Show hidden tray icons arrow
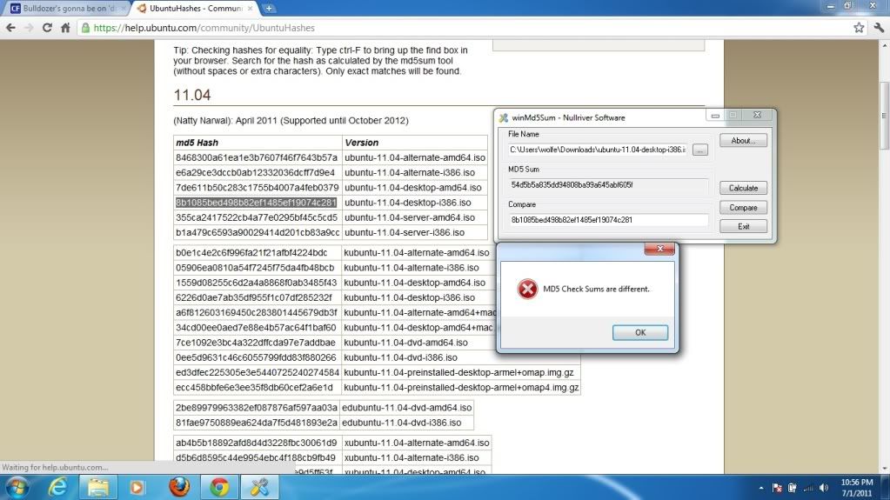The height and width of the screenshot is (500, 890). tap(760, 488)
